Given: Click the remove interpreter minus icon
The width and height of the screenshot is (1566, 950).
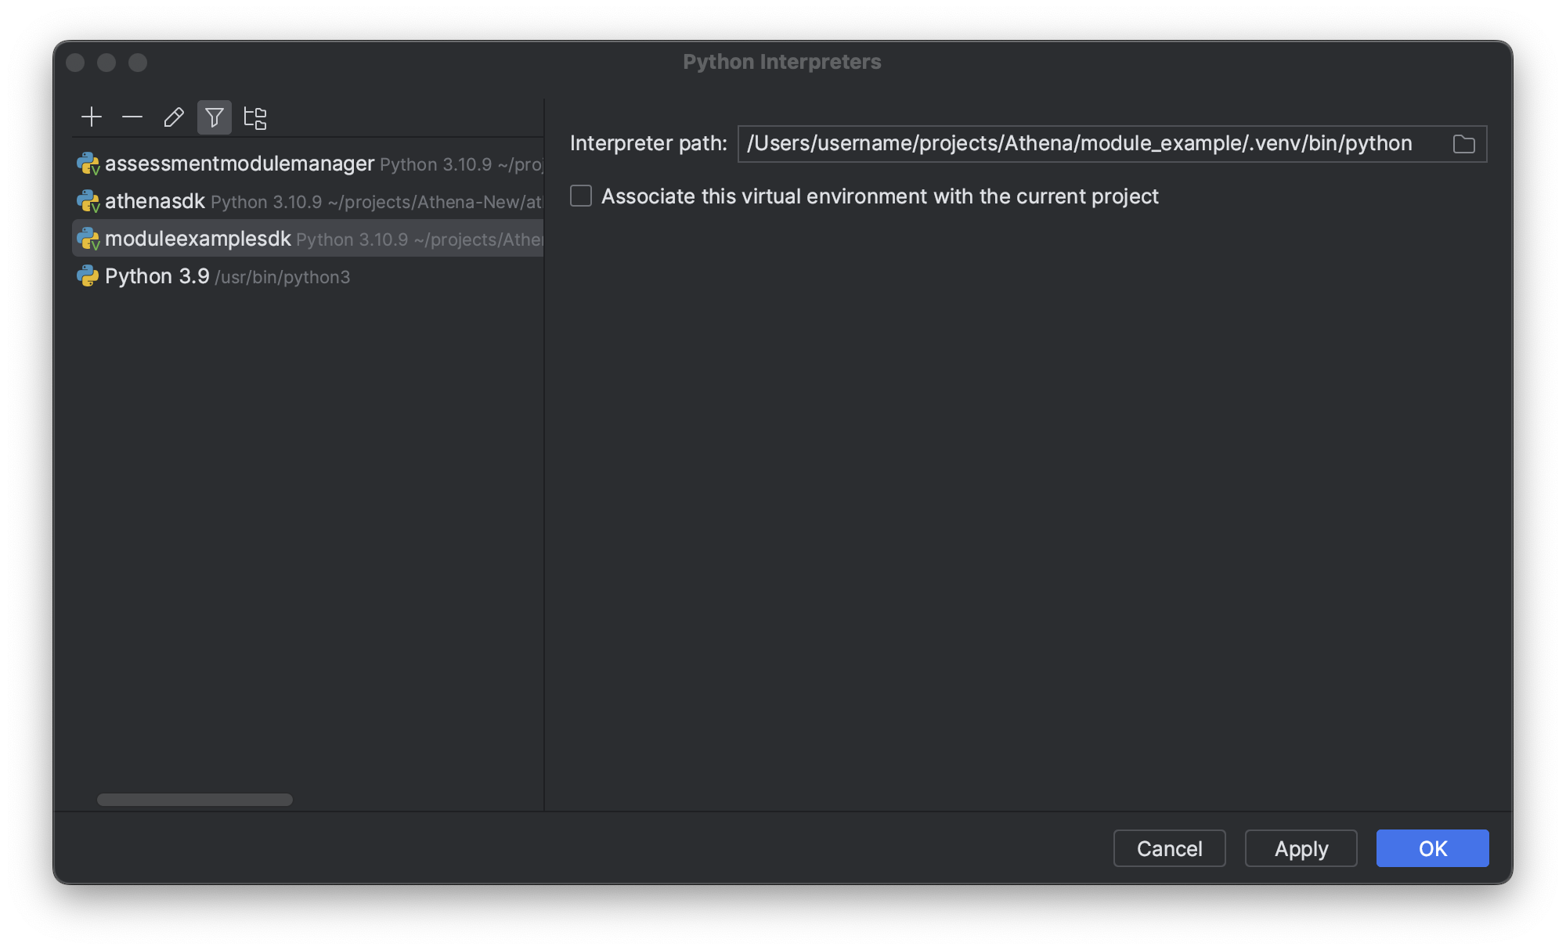Looking at the screenshot, I should (132, 117).
